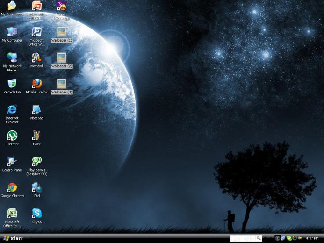Select the Paint shortcut
The width and height of the screenshot is (324, 243).
[37, 138]
